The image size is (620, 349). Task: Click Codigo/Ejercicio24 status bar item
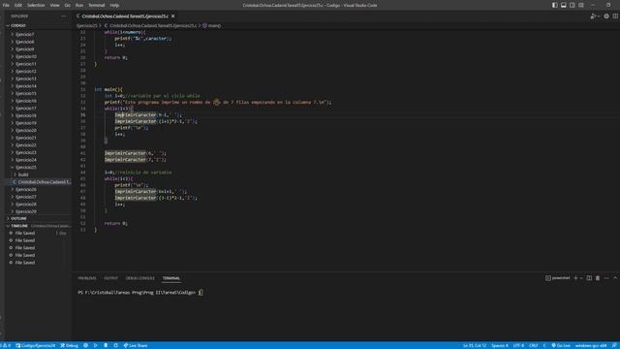pyautogui.click(x=36, y=345)
